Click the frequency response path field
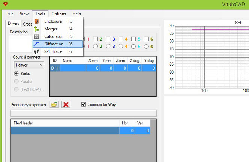249x162 pixels. (83, 113)
